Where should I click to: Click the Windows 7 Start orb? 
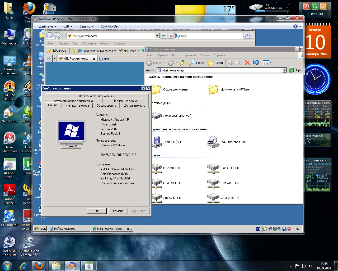click(7, 265)
